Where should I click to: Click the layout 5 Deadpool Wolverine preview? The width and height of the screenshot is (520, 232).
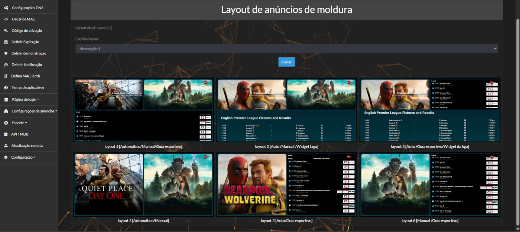[286, 184]
